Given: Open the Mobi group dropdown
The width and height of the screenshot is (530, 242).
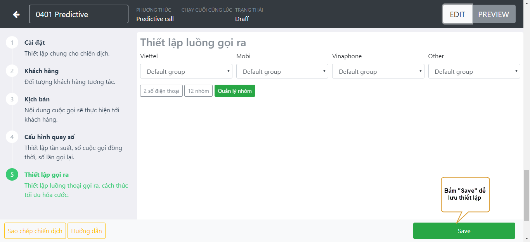Looking at the screenshot, I should pos(282,71).
